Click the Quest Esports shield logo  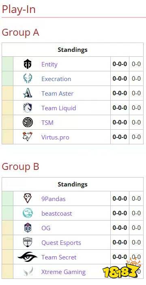point(28,242)
